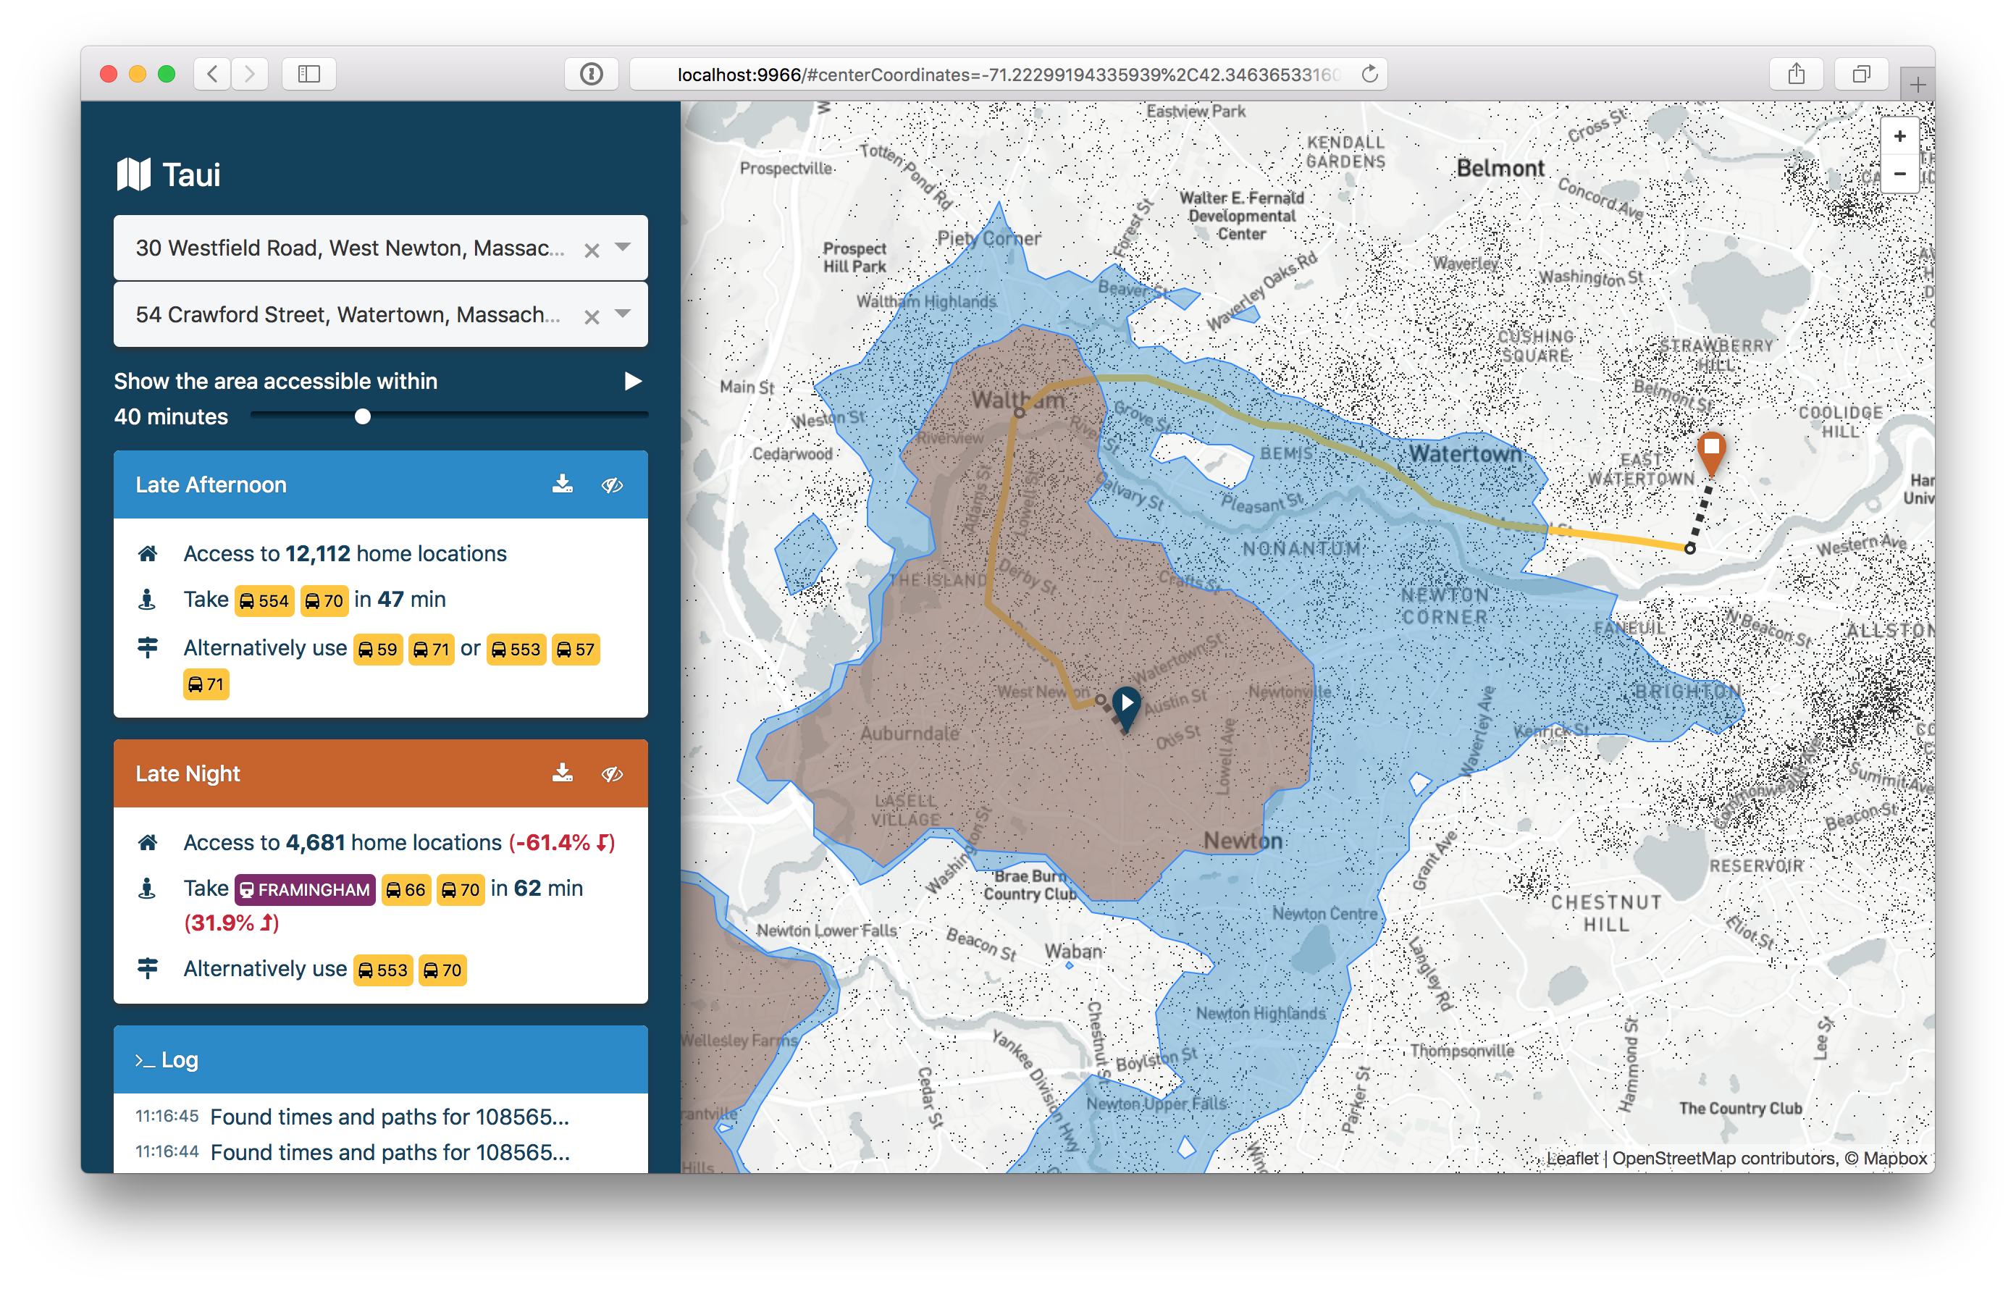Open the Leaflet attribution link
The height and width of the screenshot is (1289, 2016).
[1571, 1159]
